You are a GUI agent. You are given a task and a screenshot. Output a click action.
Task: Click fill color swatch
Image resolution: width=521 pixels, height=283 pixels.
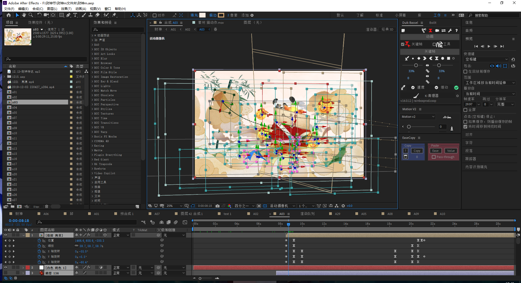pos(202,15)
